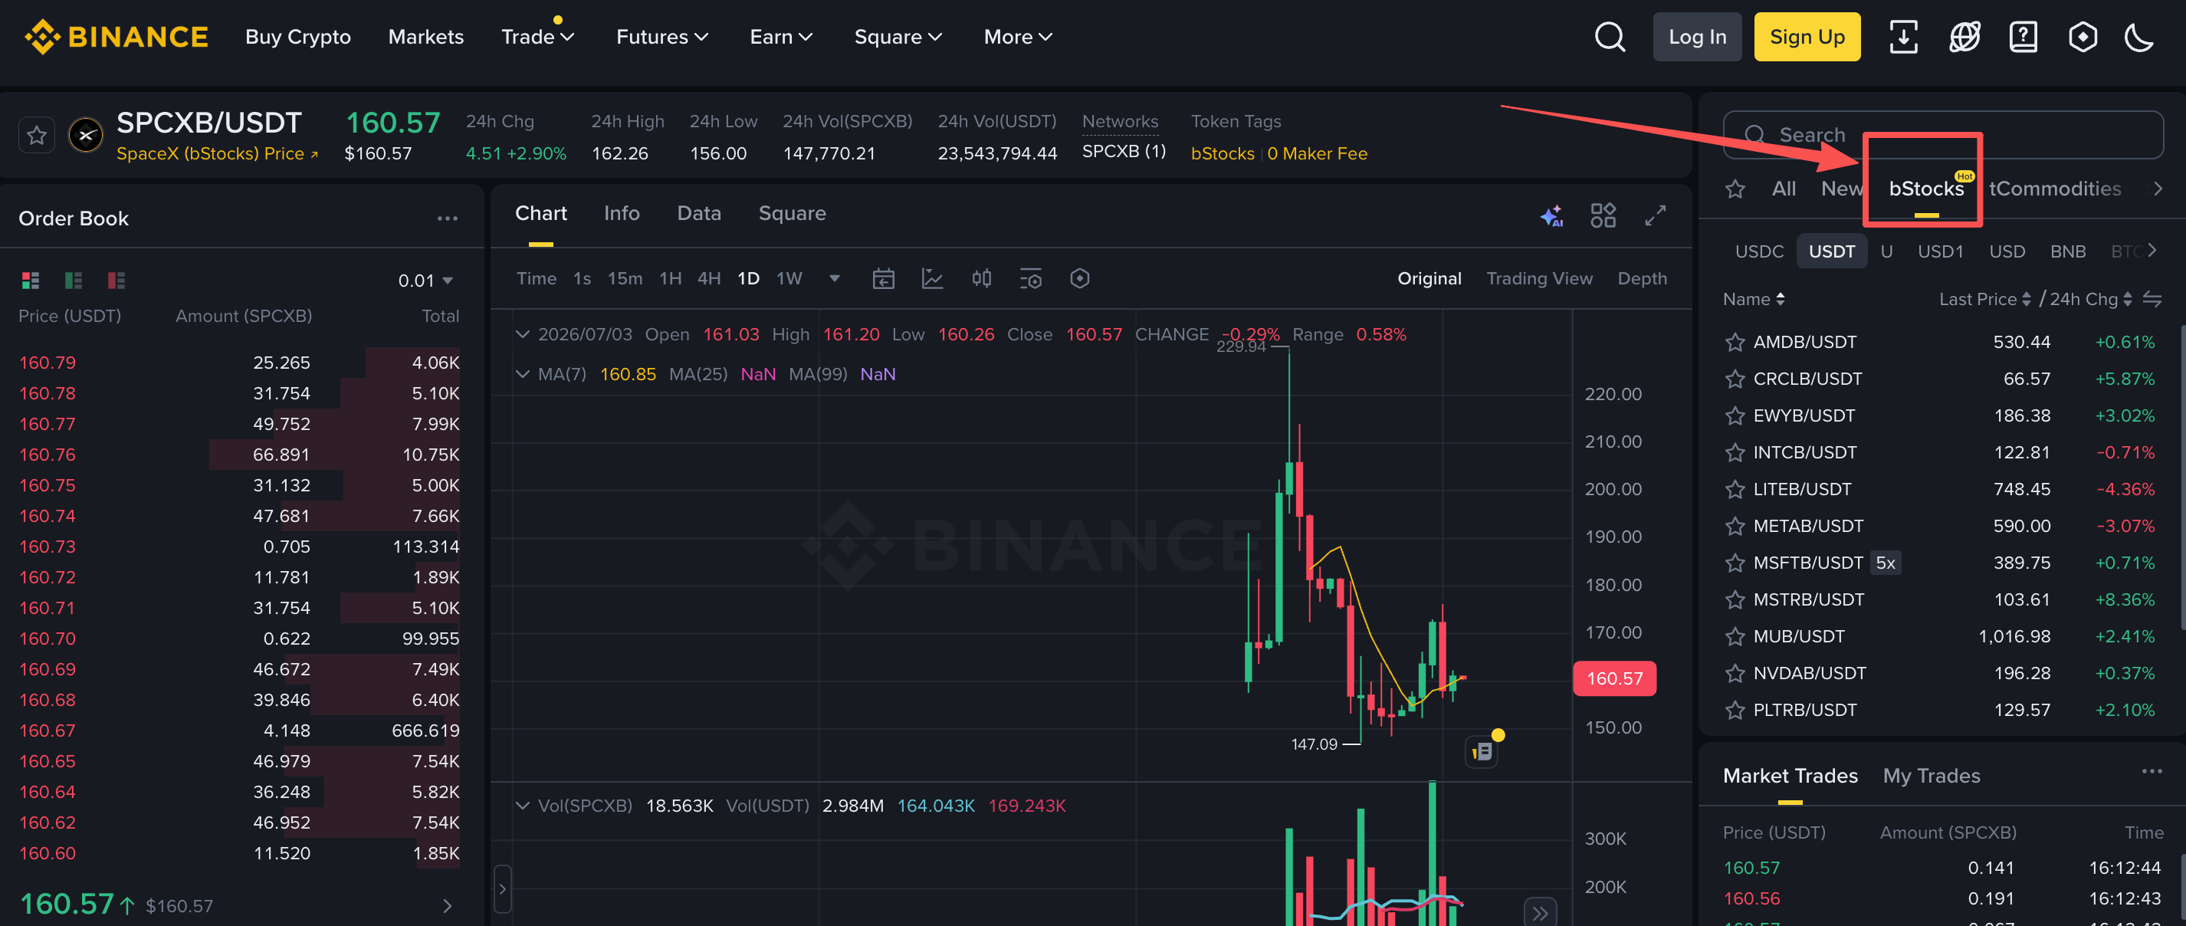This screenshot has height=926, width=2186.
Task: Favorite the AMDB/USDT pair star
Action: (1735, 342)
